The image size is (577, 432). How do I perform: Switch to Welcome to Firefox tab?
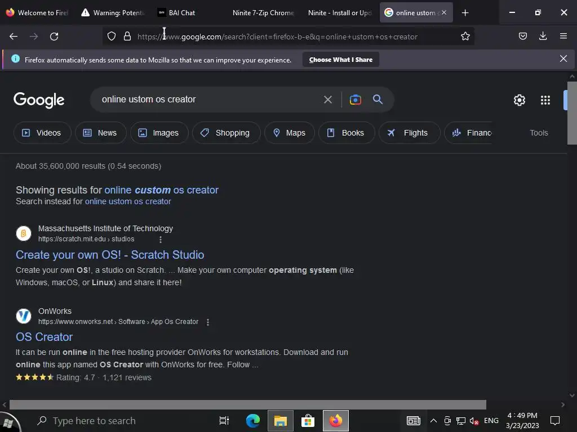[x=38, y=13]
